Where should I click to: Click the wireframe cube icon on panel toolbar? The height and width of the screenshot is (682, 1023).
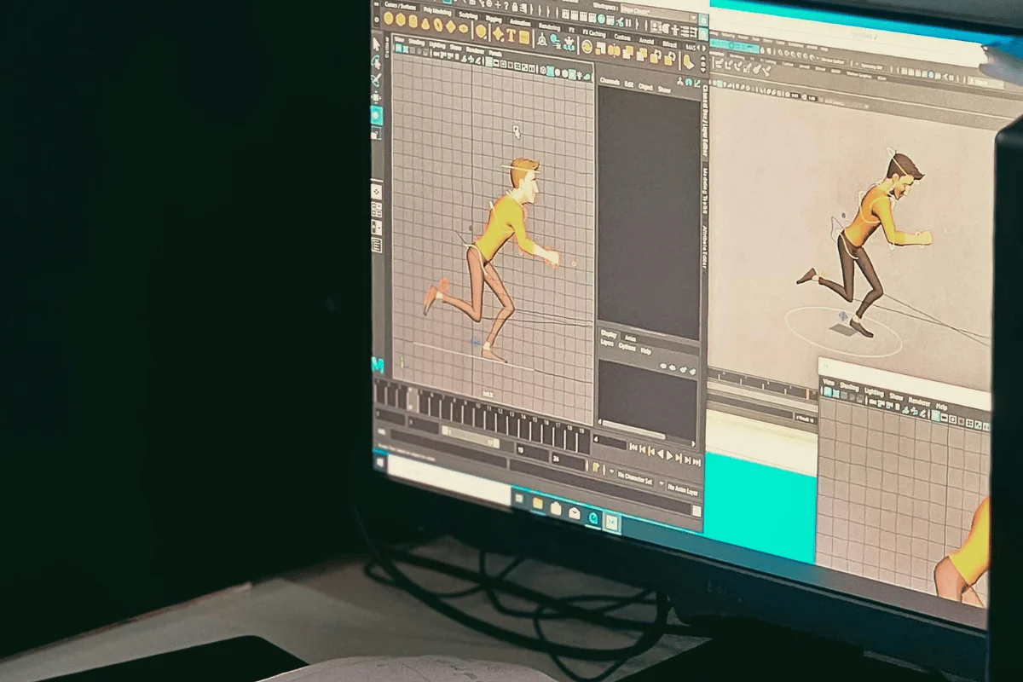[x=543, y=70]
